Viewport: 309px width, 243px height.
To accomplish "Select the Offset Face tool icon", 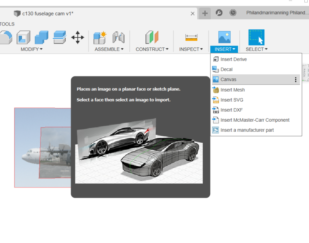I will click(59, 37).
